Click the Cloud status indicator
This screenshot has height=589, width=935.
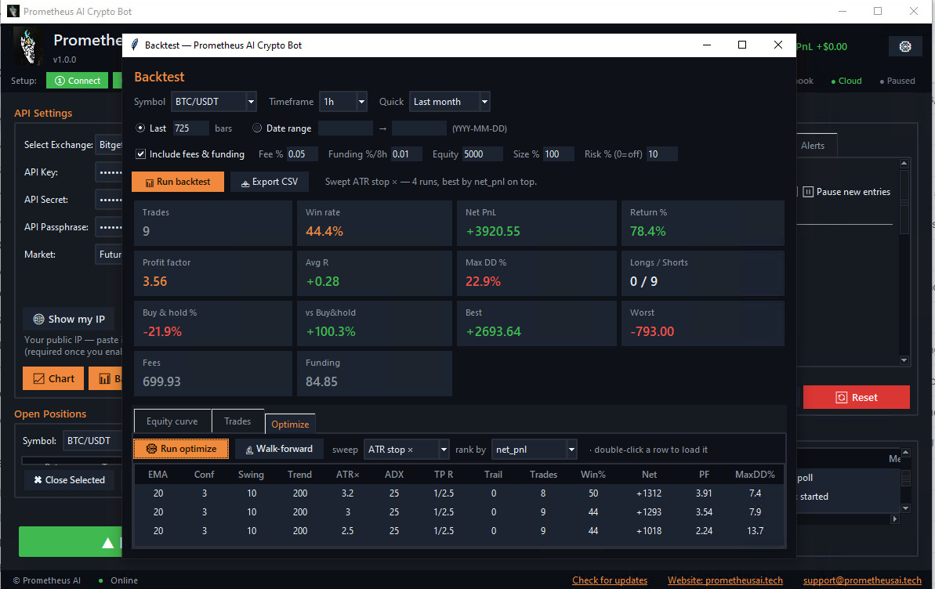tap(846, 81)
